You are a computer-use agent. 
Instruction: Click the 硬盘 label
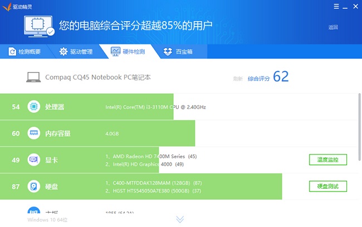click(51, 186)
